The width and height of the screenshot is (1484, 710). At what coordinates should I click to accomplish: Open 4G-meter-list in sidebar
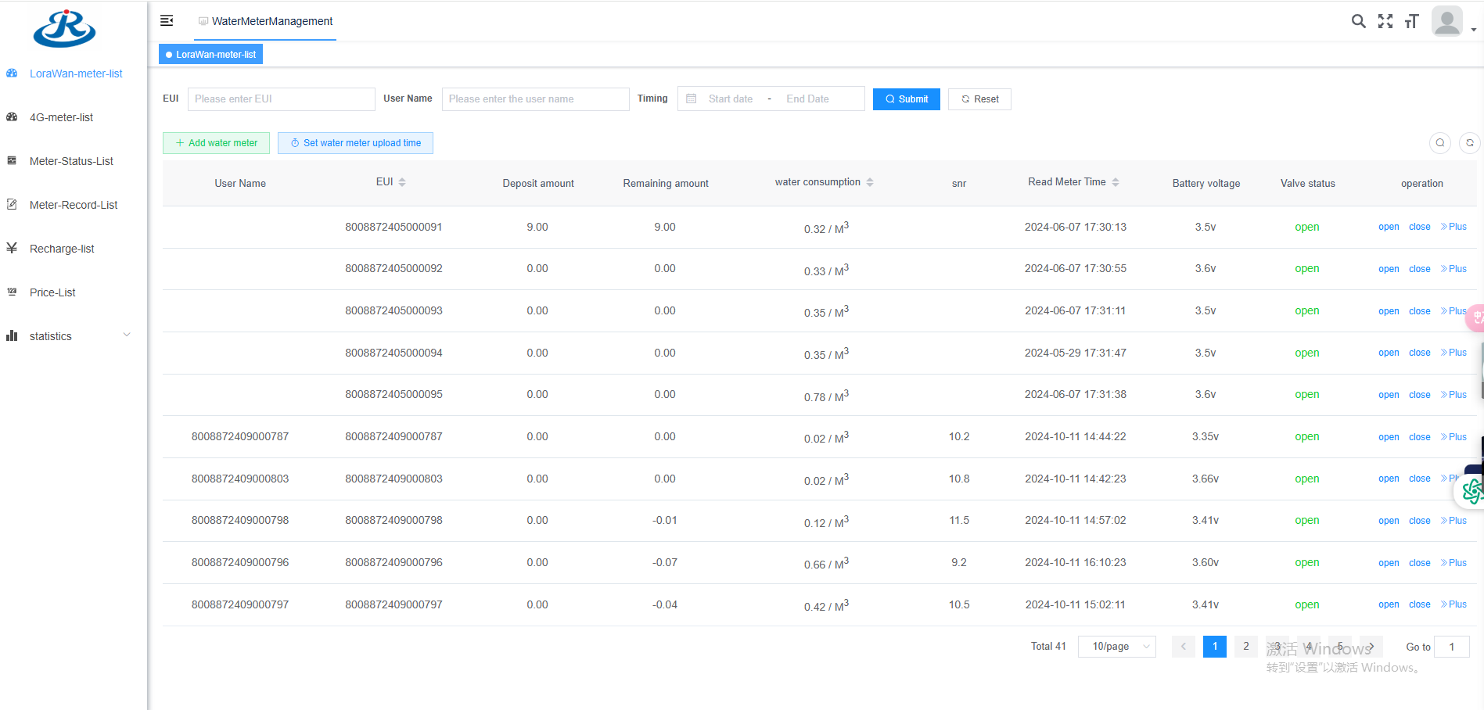pyautogui.click(x=61, y=117)
